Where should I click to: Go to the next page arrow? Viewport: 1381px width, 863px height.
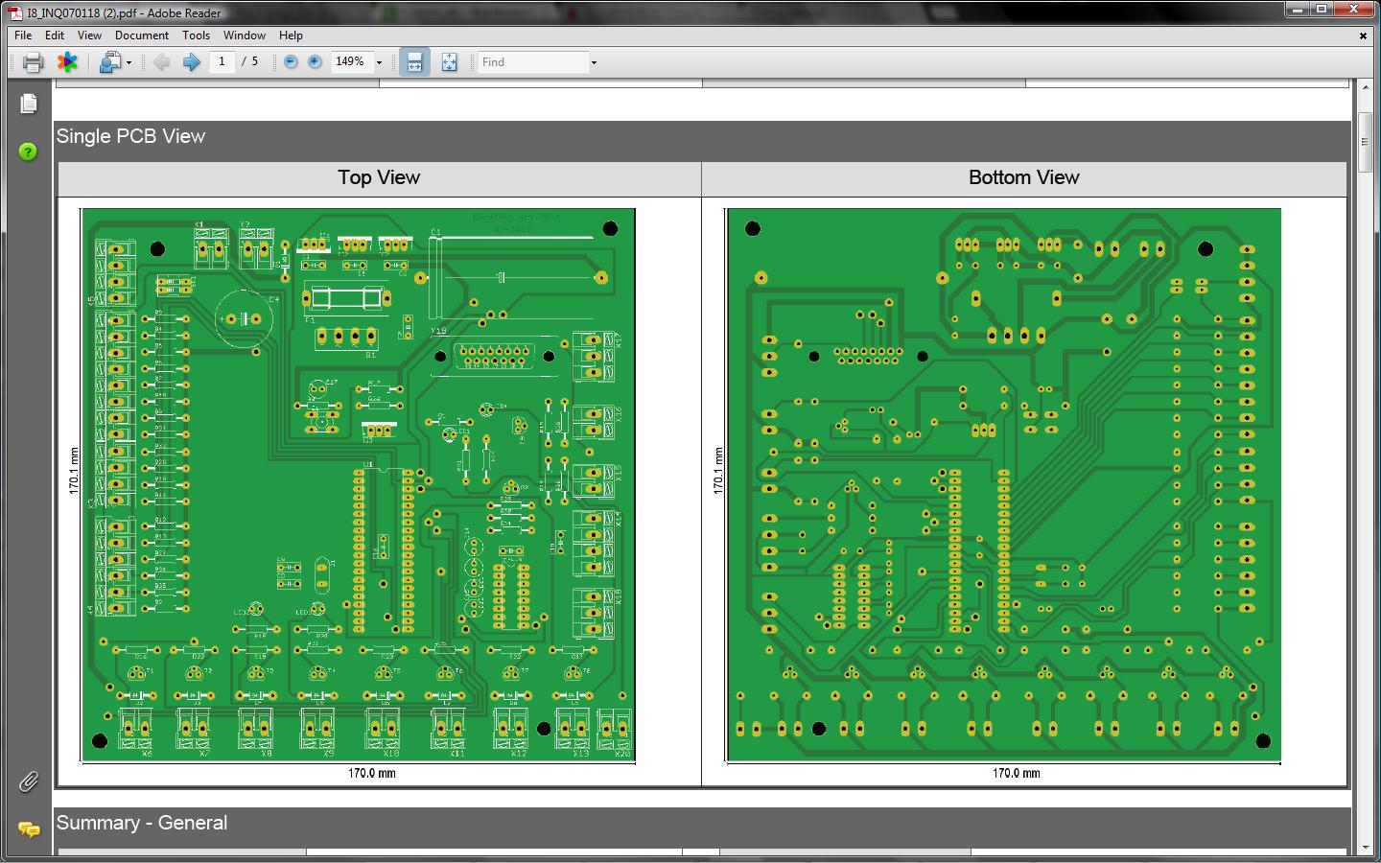click(191, 62)
